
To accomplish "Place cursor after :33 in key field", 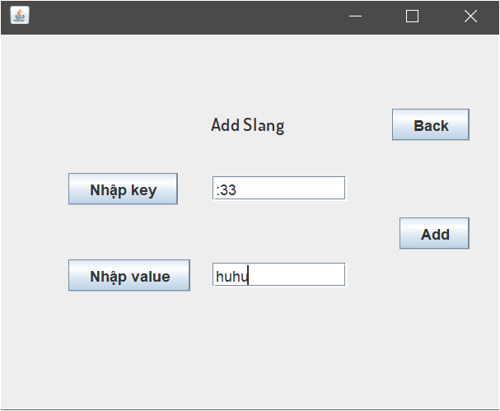I will click(237, 189).
